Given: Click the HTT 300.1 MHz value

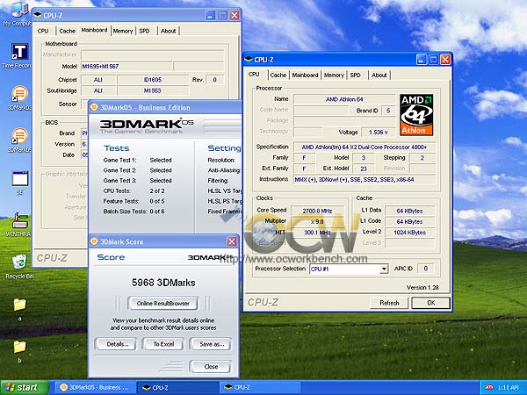Looking at the screenshot, I should pyautogui.click(x=317, y=232).
